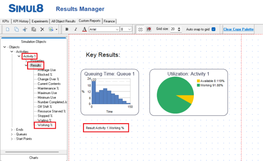Screen dimensions: 263x161
Task: Collapse the Activity 1 tree node
Action: tap(19, 56)
